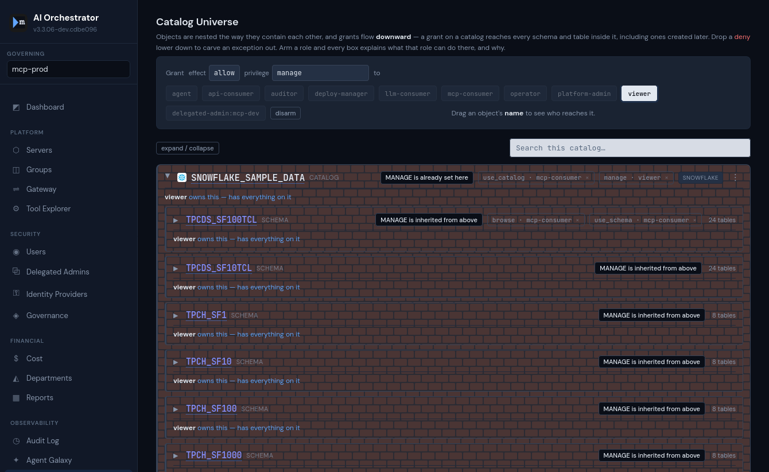Image resolution: width=769 pixels, height=472 pixels.
Task: Open Audit Log in the sidebar
Action: click(x=68, y=440)
